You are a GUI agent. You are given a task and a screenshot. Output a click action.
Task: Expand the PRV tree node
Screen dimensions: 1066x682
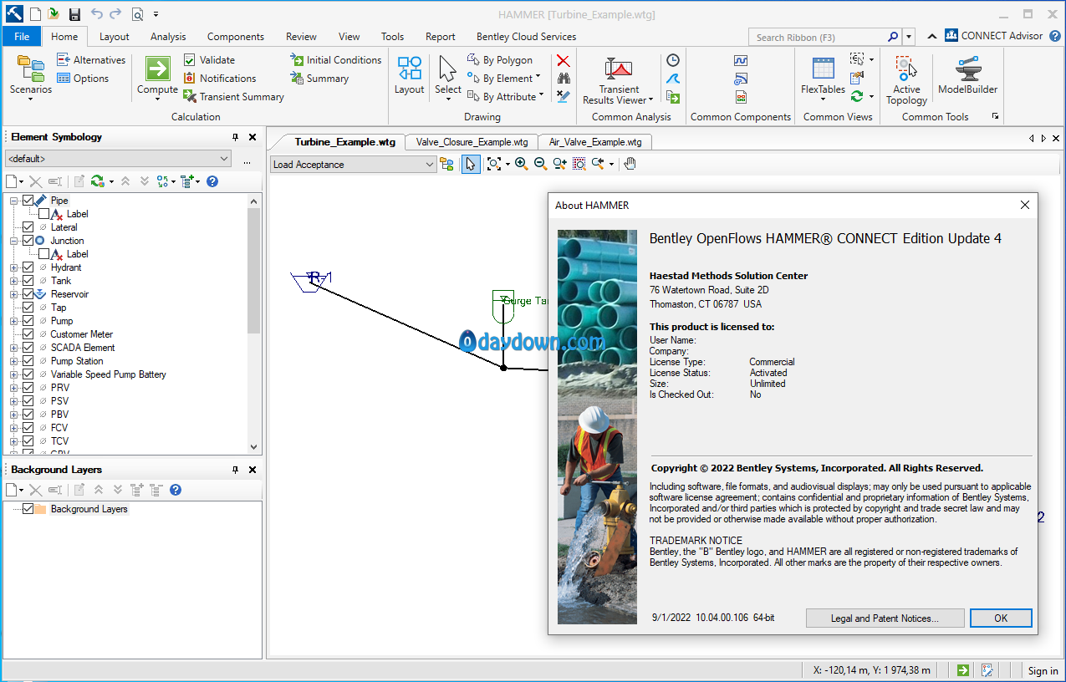click(13, 388)
